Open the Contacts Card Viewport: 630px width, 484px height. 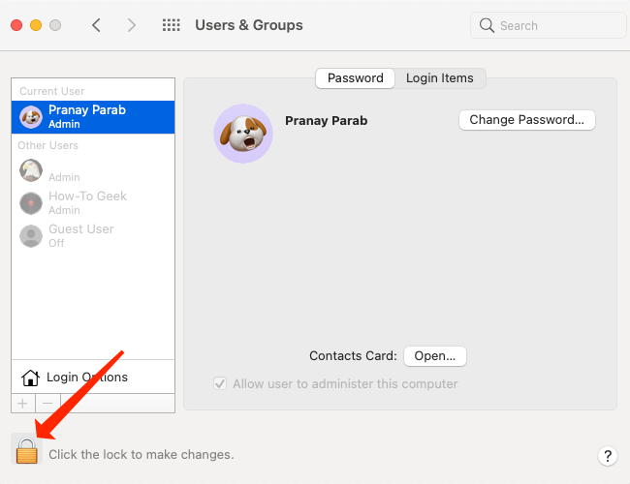click(x=435, y=356)
